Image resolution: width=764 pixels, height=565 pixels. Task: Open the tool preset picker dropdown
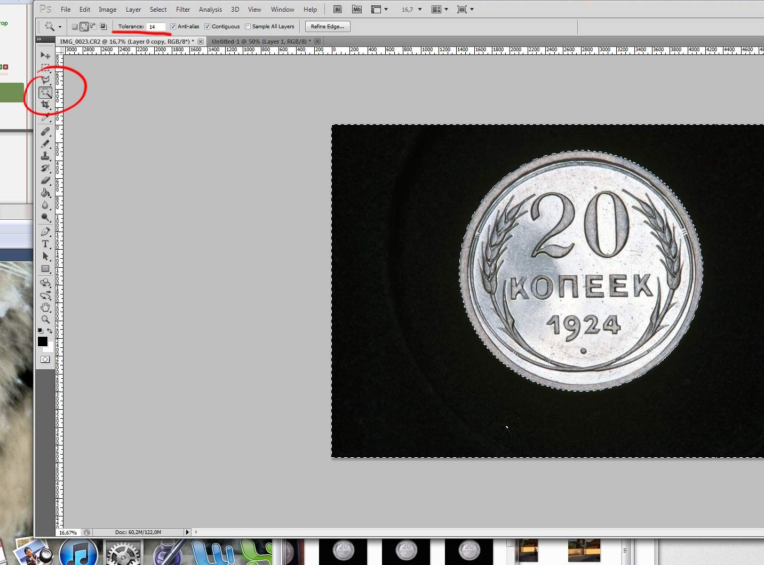click(x=60, y=27)
